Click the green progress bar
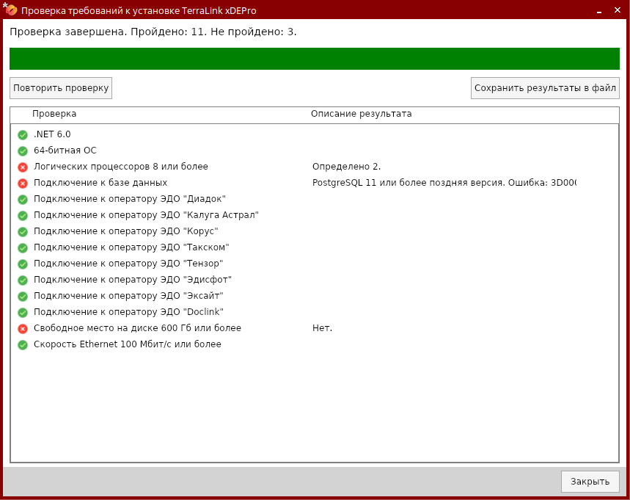Viewport: 630px width, 500px height. tap(315, 59)
